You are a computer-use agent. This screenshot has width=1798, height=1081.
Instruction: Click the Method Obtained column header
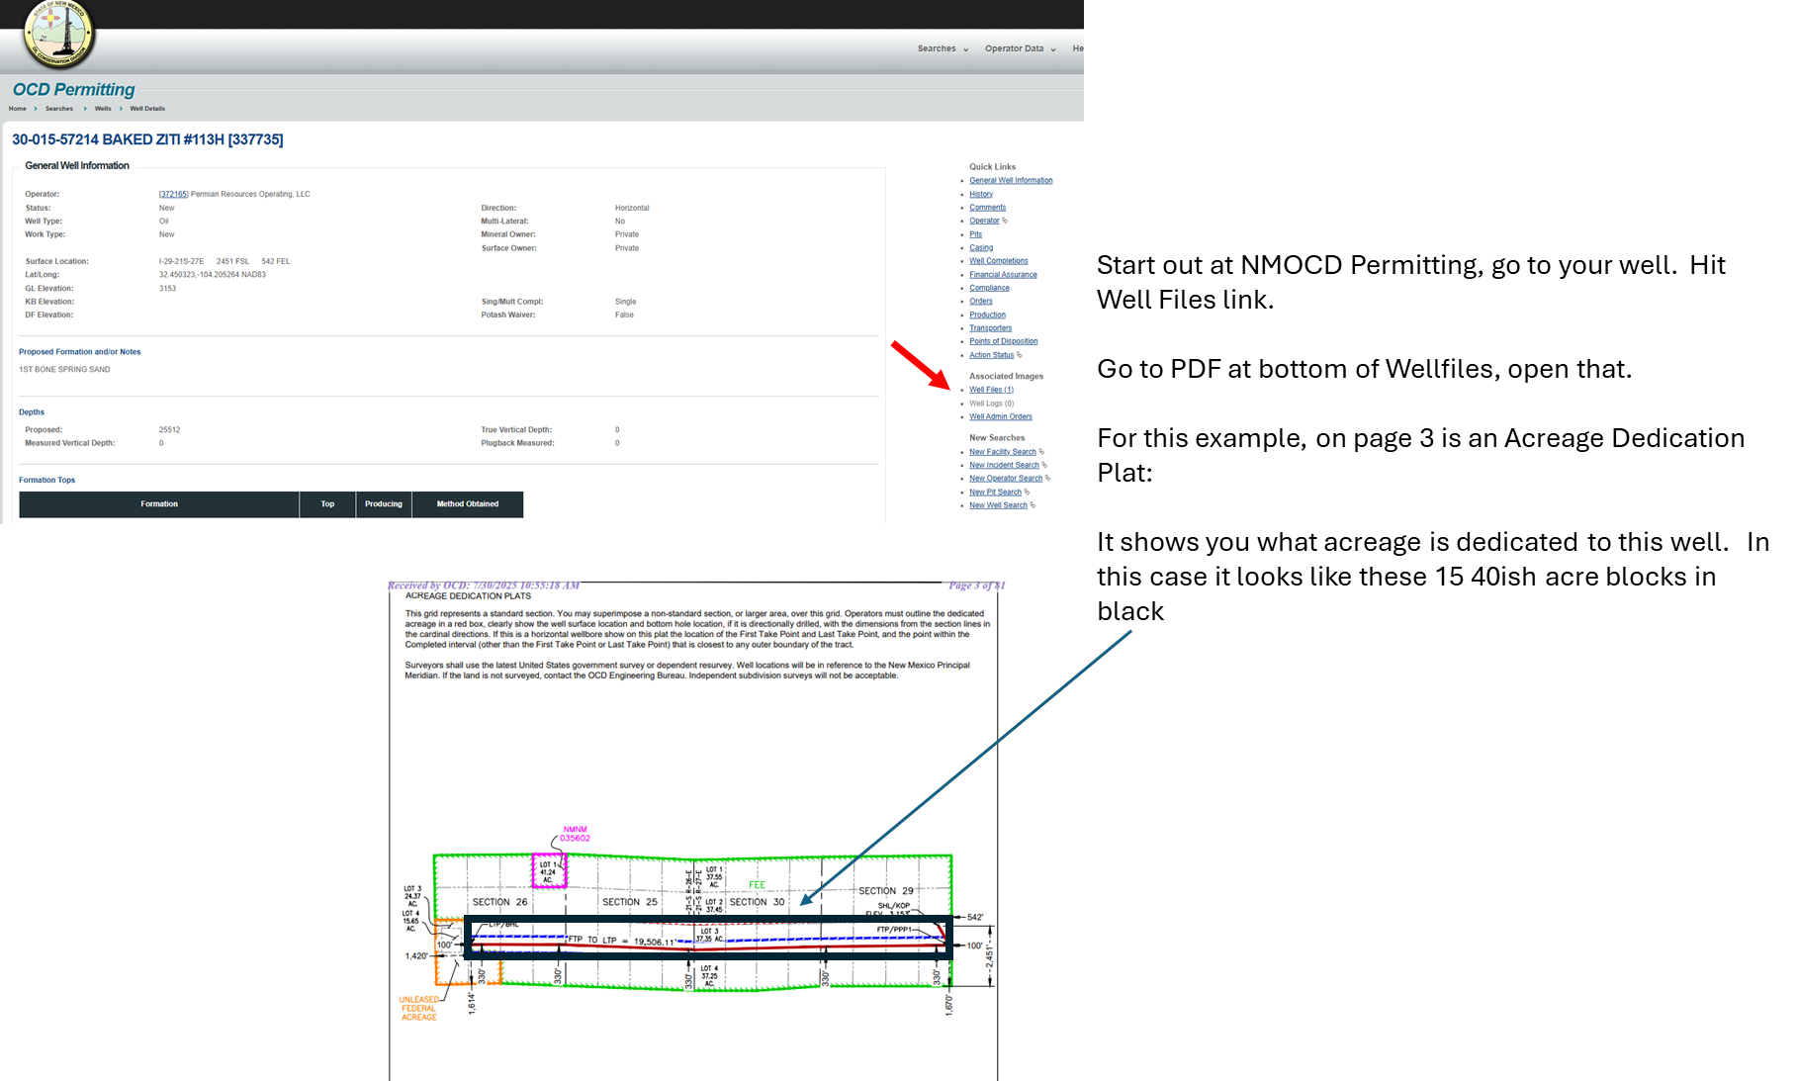point(468,504)
